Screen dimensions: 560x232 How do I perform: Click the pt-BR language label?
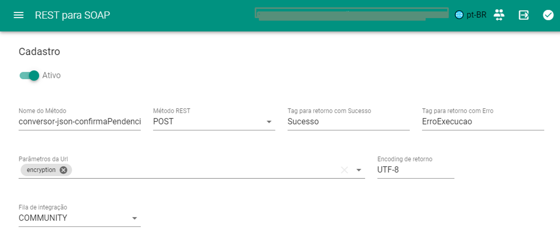click(x=476, y=15)
